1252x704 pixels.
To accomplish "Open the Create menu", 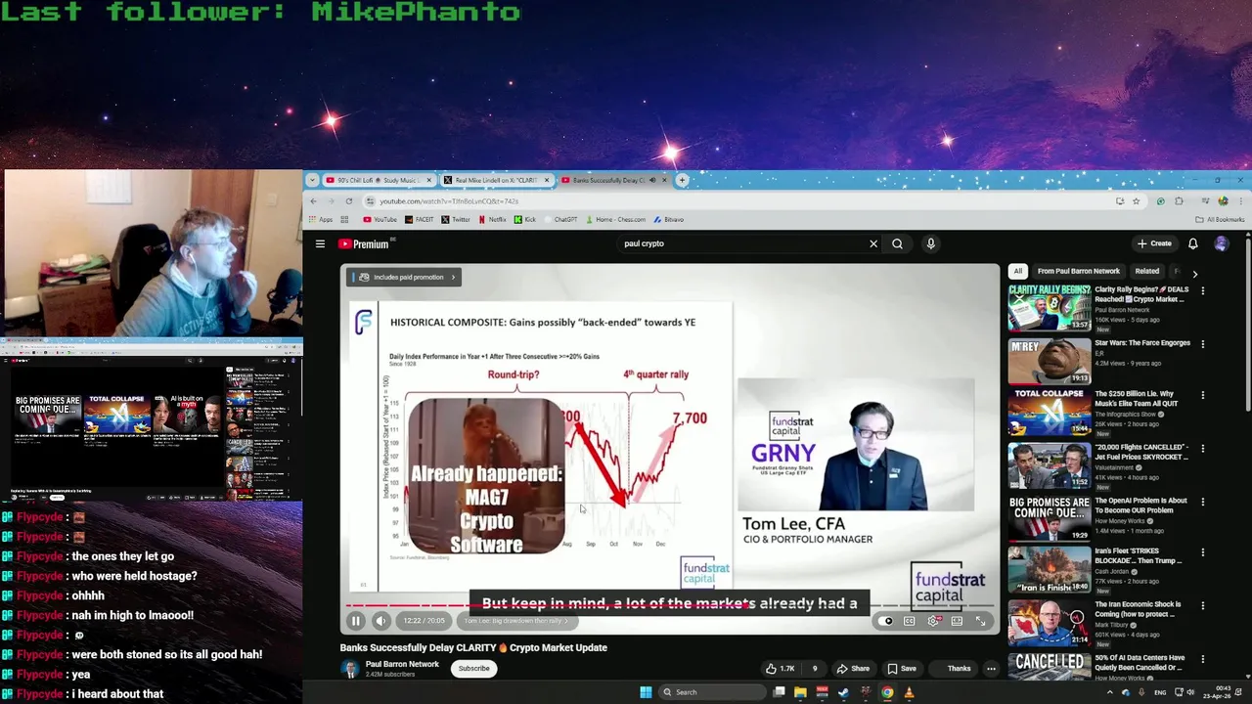I will (x=1154, y=243).
